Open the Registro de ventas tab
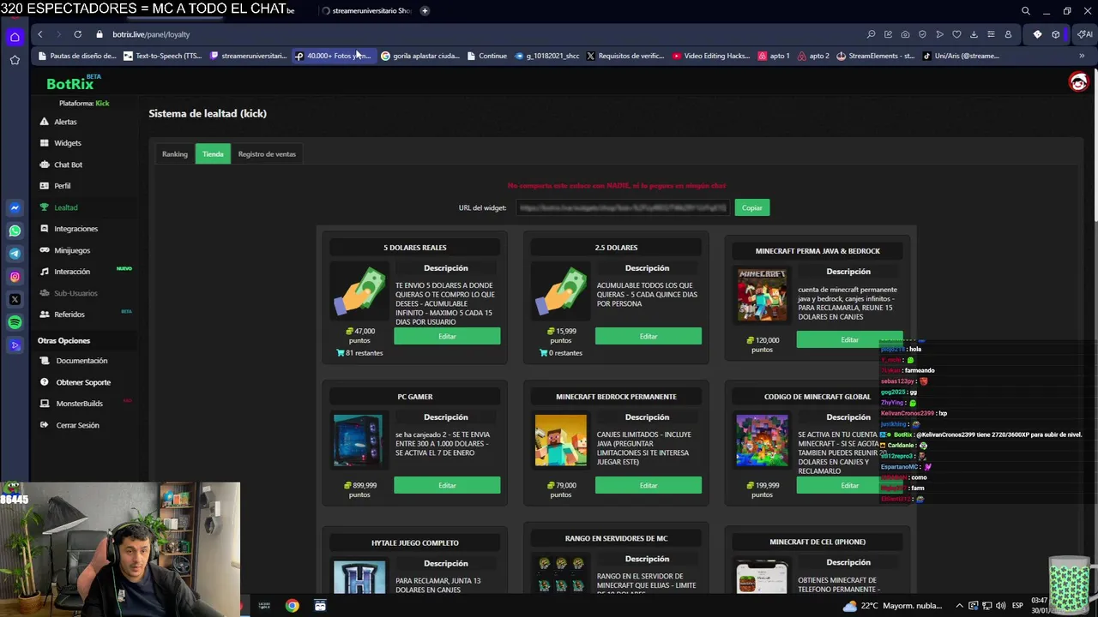This screenshot has width=1098, height=617. click(267, 154)
